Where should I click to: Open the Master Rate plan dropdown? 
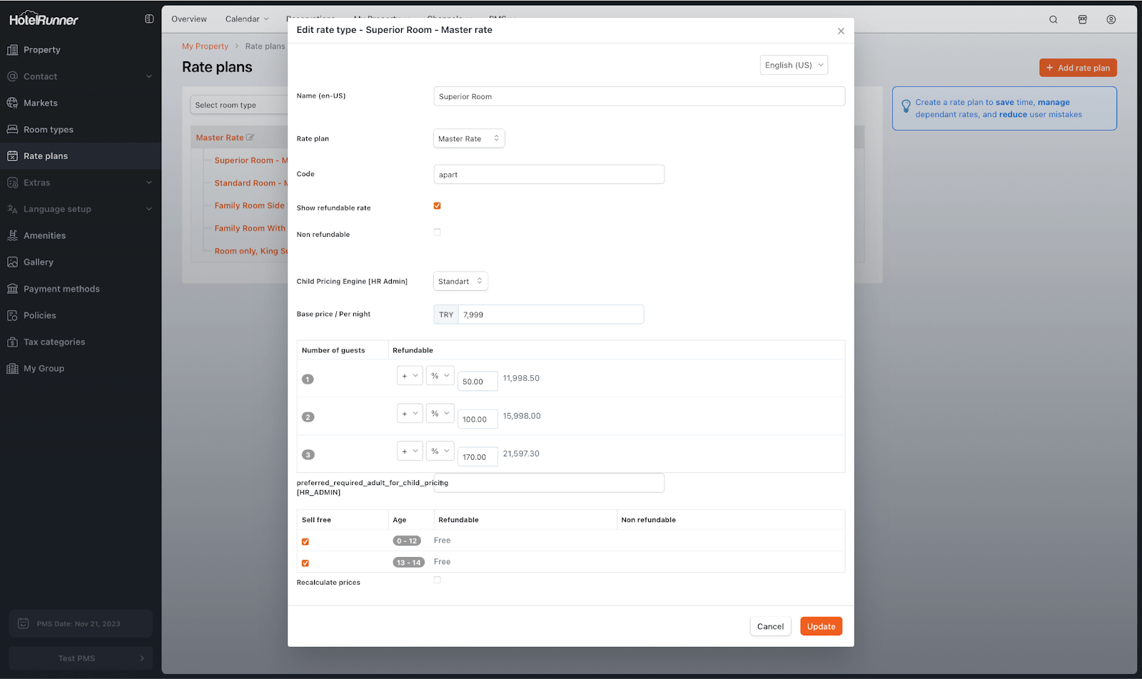468,138
